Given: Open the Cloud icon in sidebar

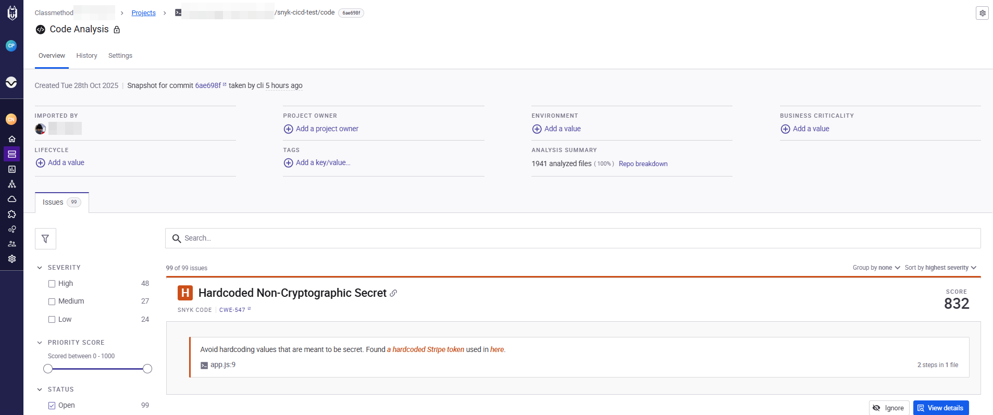Looking at the screenshot, I should [x=11, y=199].
